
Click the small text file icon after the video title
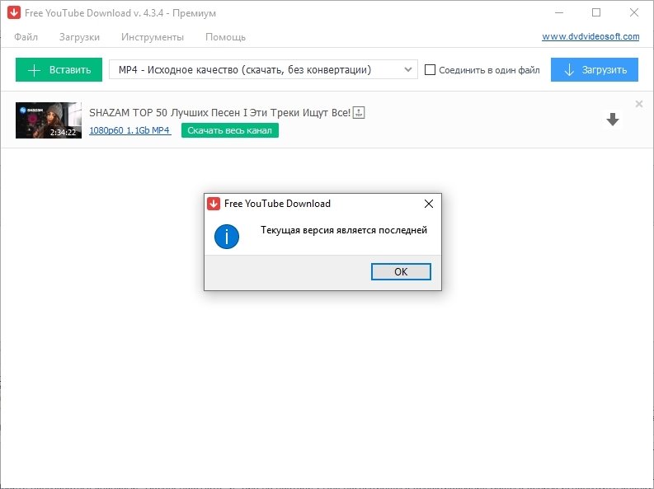click(x=359, y=112)
